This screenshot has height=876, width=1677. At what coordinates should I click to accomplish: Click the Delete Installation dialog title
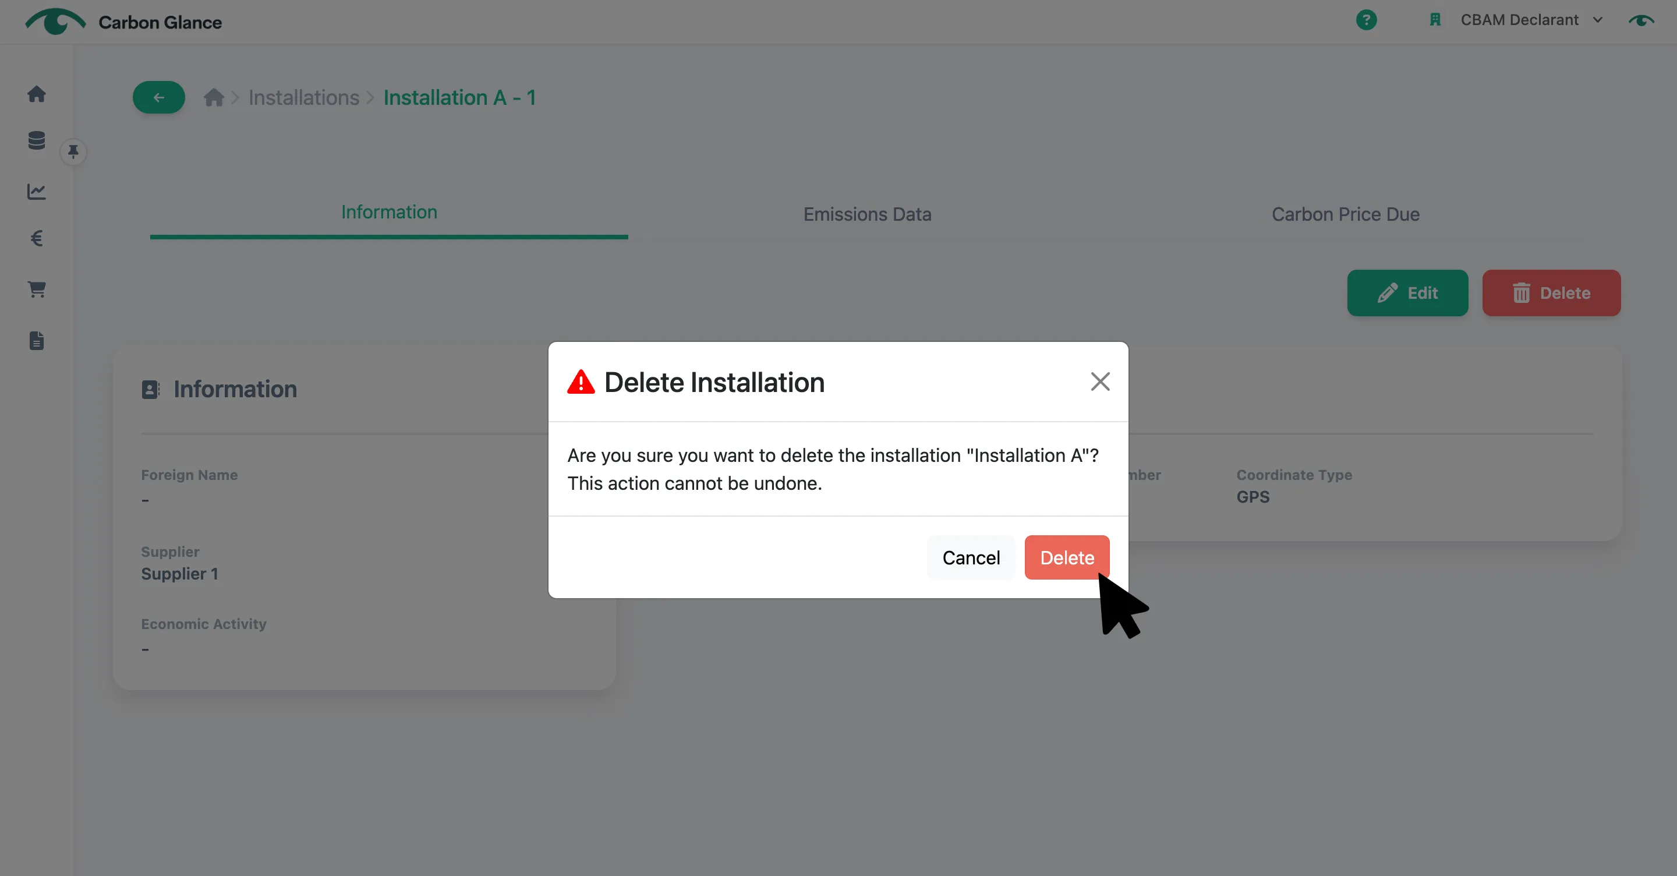tap(714, 382)
